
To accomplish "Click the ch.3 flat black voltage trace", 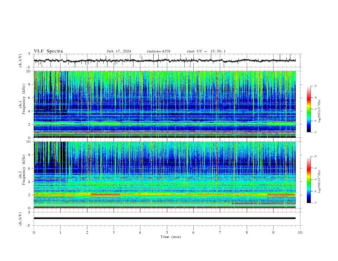I will coord(165,218).
